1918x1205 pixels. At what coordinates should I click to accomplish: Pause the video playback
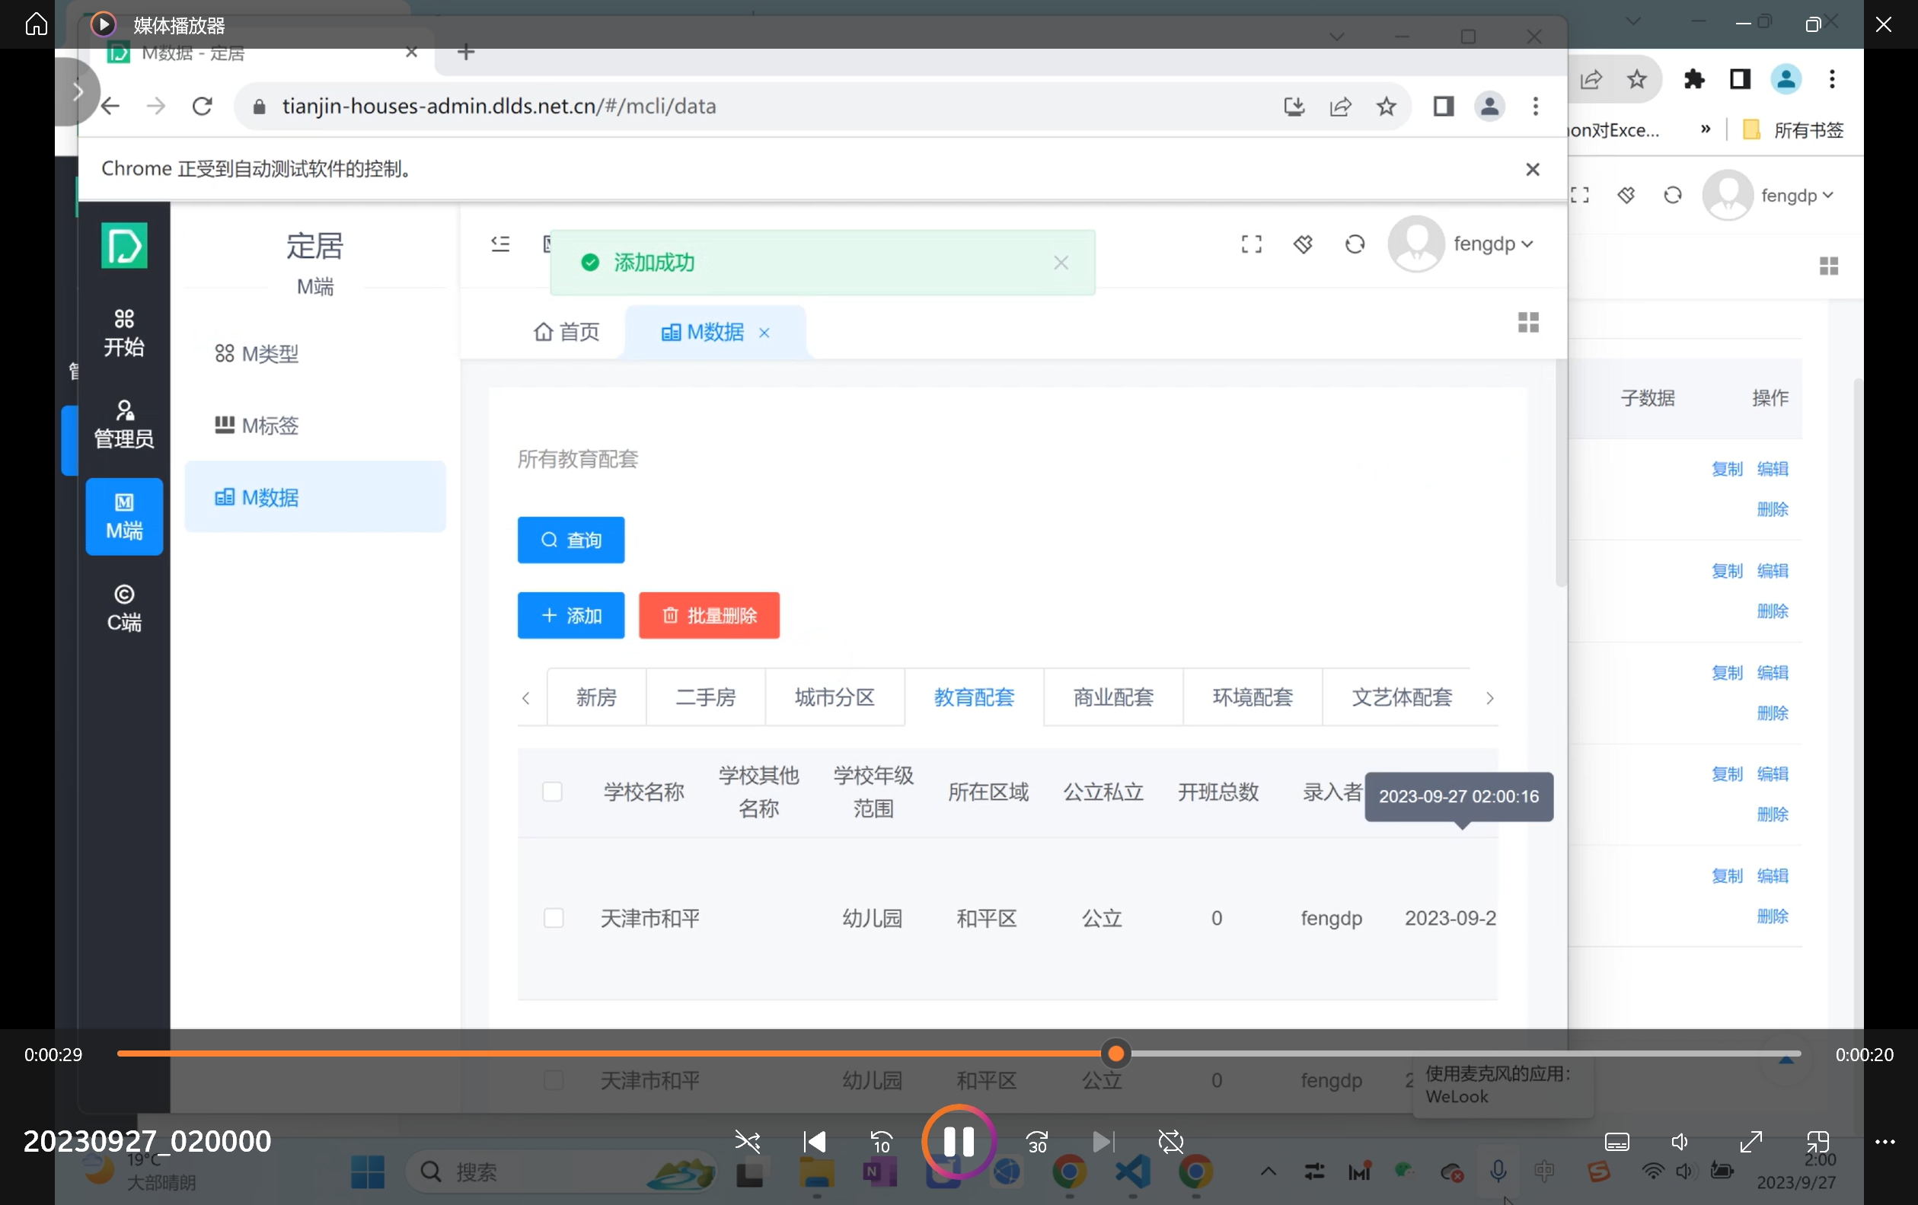tap(958, 1141)
